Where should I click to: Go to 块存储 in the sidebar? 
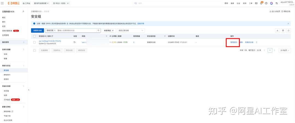pos(6,91)
